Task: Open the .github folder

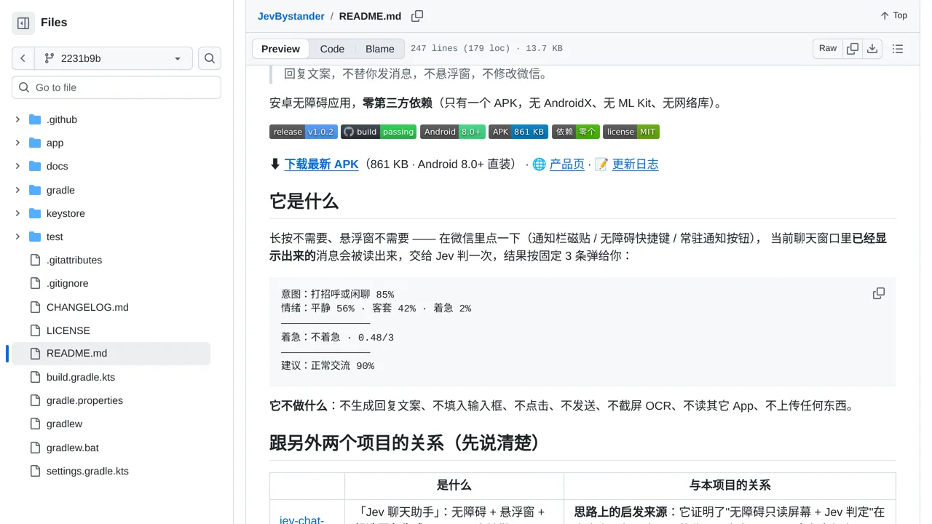Action: tap(62, 119)
